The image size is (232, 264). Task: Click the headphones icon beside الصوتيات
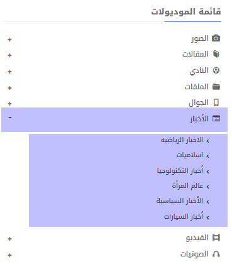tap(216, 254)
